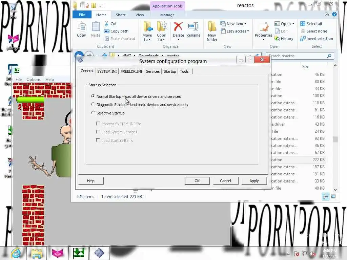Image resolution: width=347 pixels, height=260 pixels.
Task: Toggle Load System Services checkbox
Action: [98, 132]
